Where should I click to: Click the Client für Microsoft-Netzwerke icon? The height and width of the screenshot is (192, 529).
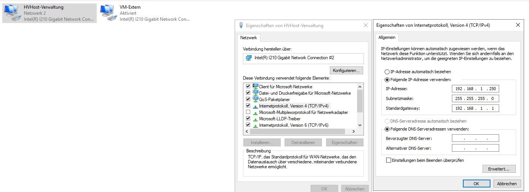click(256, 86)
